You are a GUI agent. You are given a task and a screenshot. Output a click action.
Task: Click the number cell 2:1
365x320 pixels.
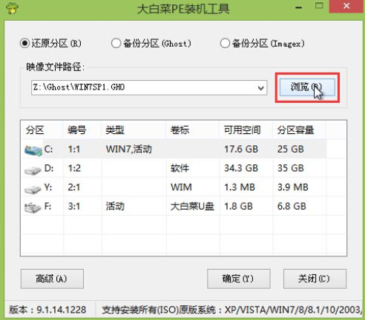coord(74,187)
